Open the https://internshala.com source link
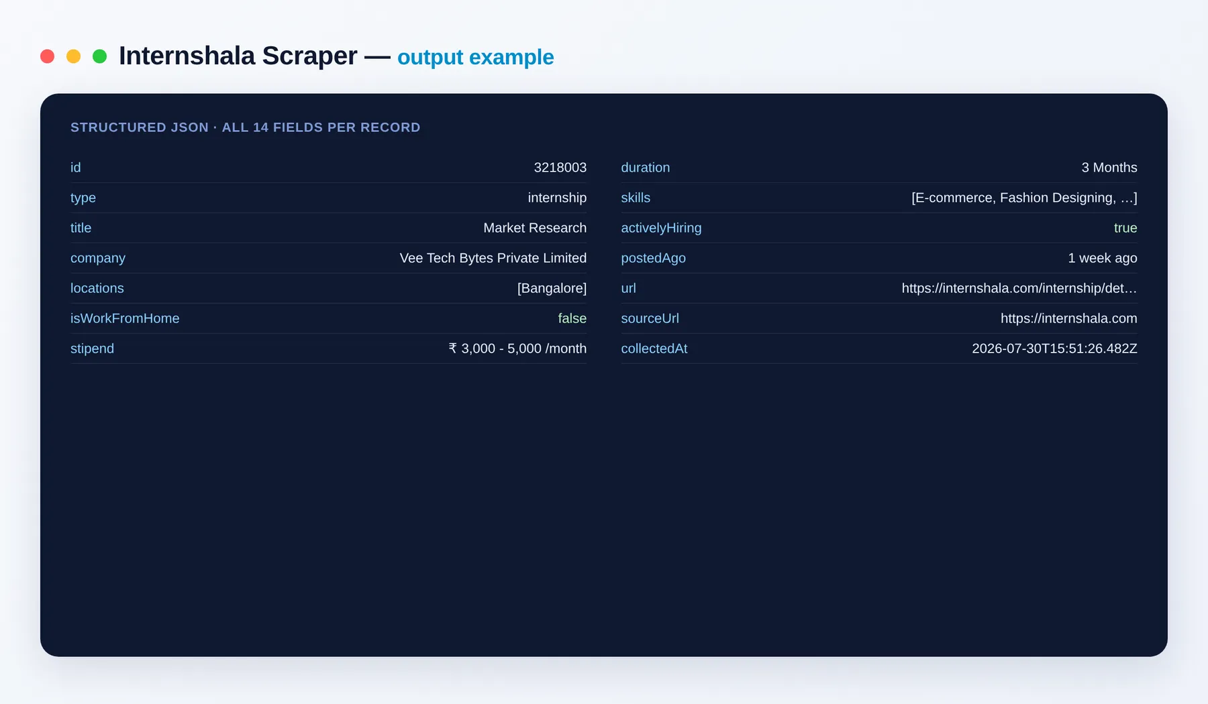1208x704 pixels. [x=1068, y=318]
